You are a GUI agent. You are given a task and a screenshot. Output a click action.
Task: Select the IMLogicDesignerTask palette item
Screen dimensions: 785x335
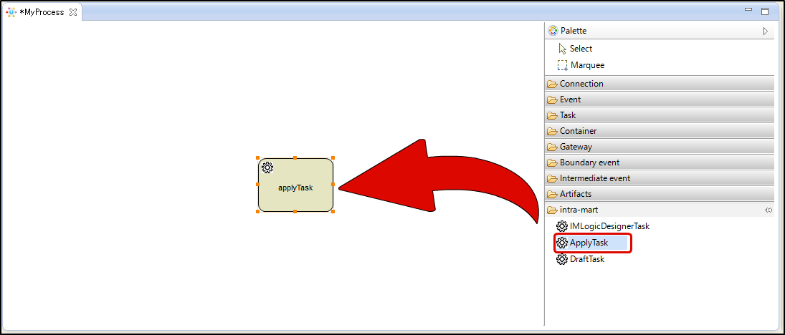[x=603, y=226]
